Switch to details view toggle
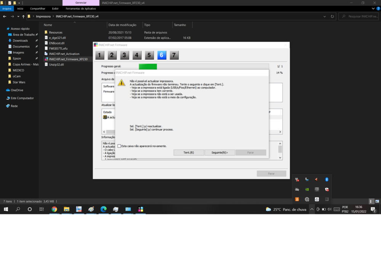This screenshot has height=254, width=381. coord(371,201)
